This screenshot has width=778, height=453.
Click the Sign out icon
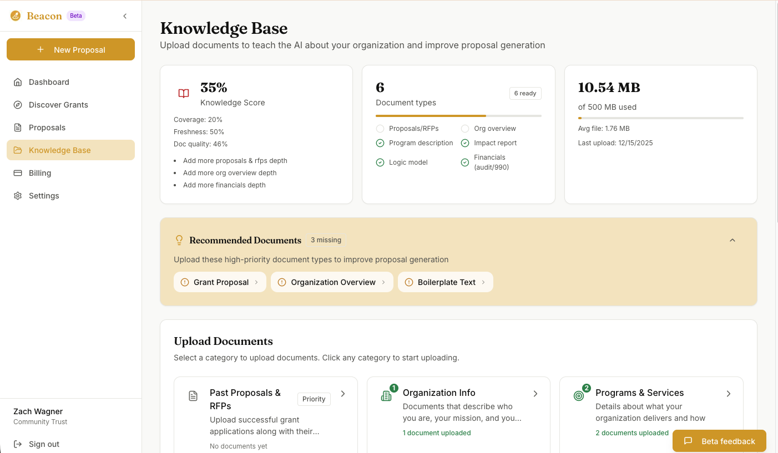point(18,444)
